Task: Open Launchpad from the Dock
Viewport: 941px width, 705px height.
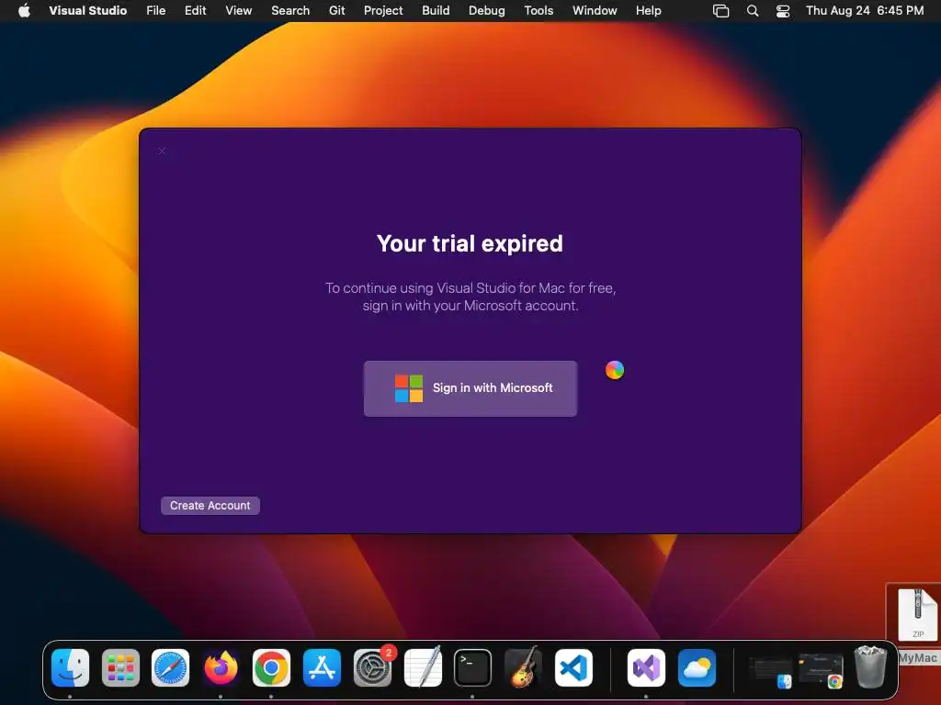Action: 120,667
